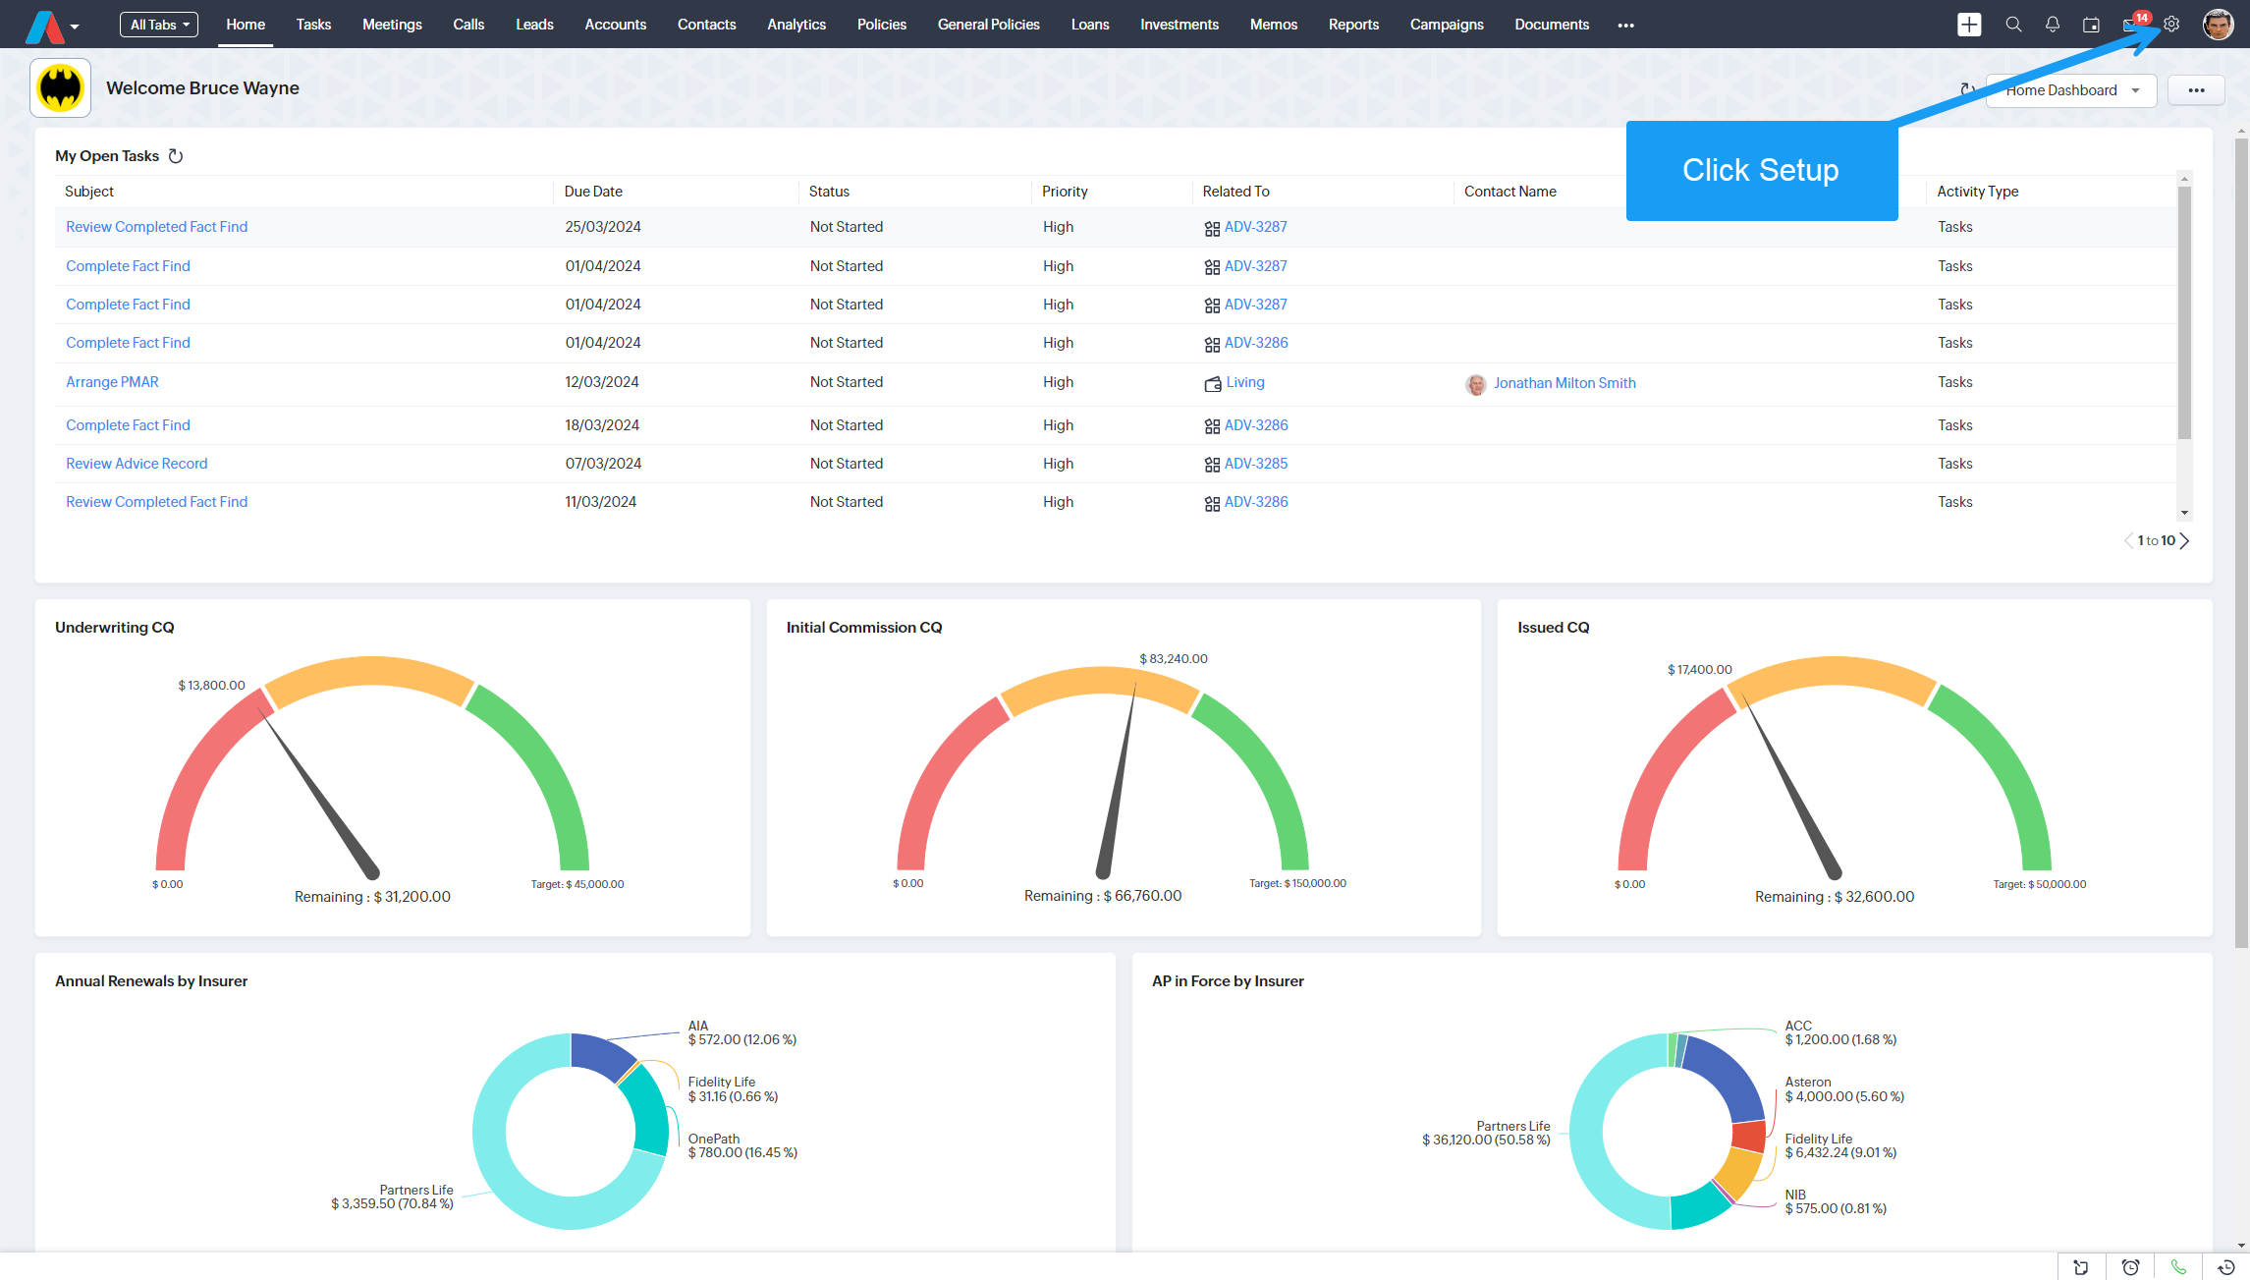Go to next page of open tasks
This screenshot has width=2250, height=1280.
[x=2185, y=540]
